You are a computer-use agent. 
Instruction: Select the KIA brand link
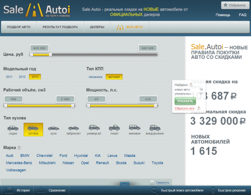(x=98, y=156)
